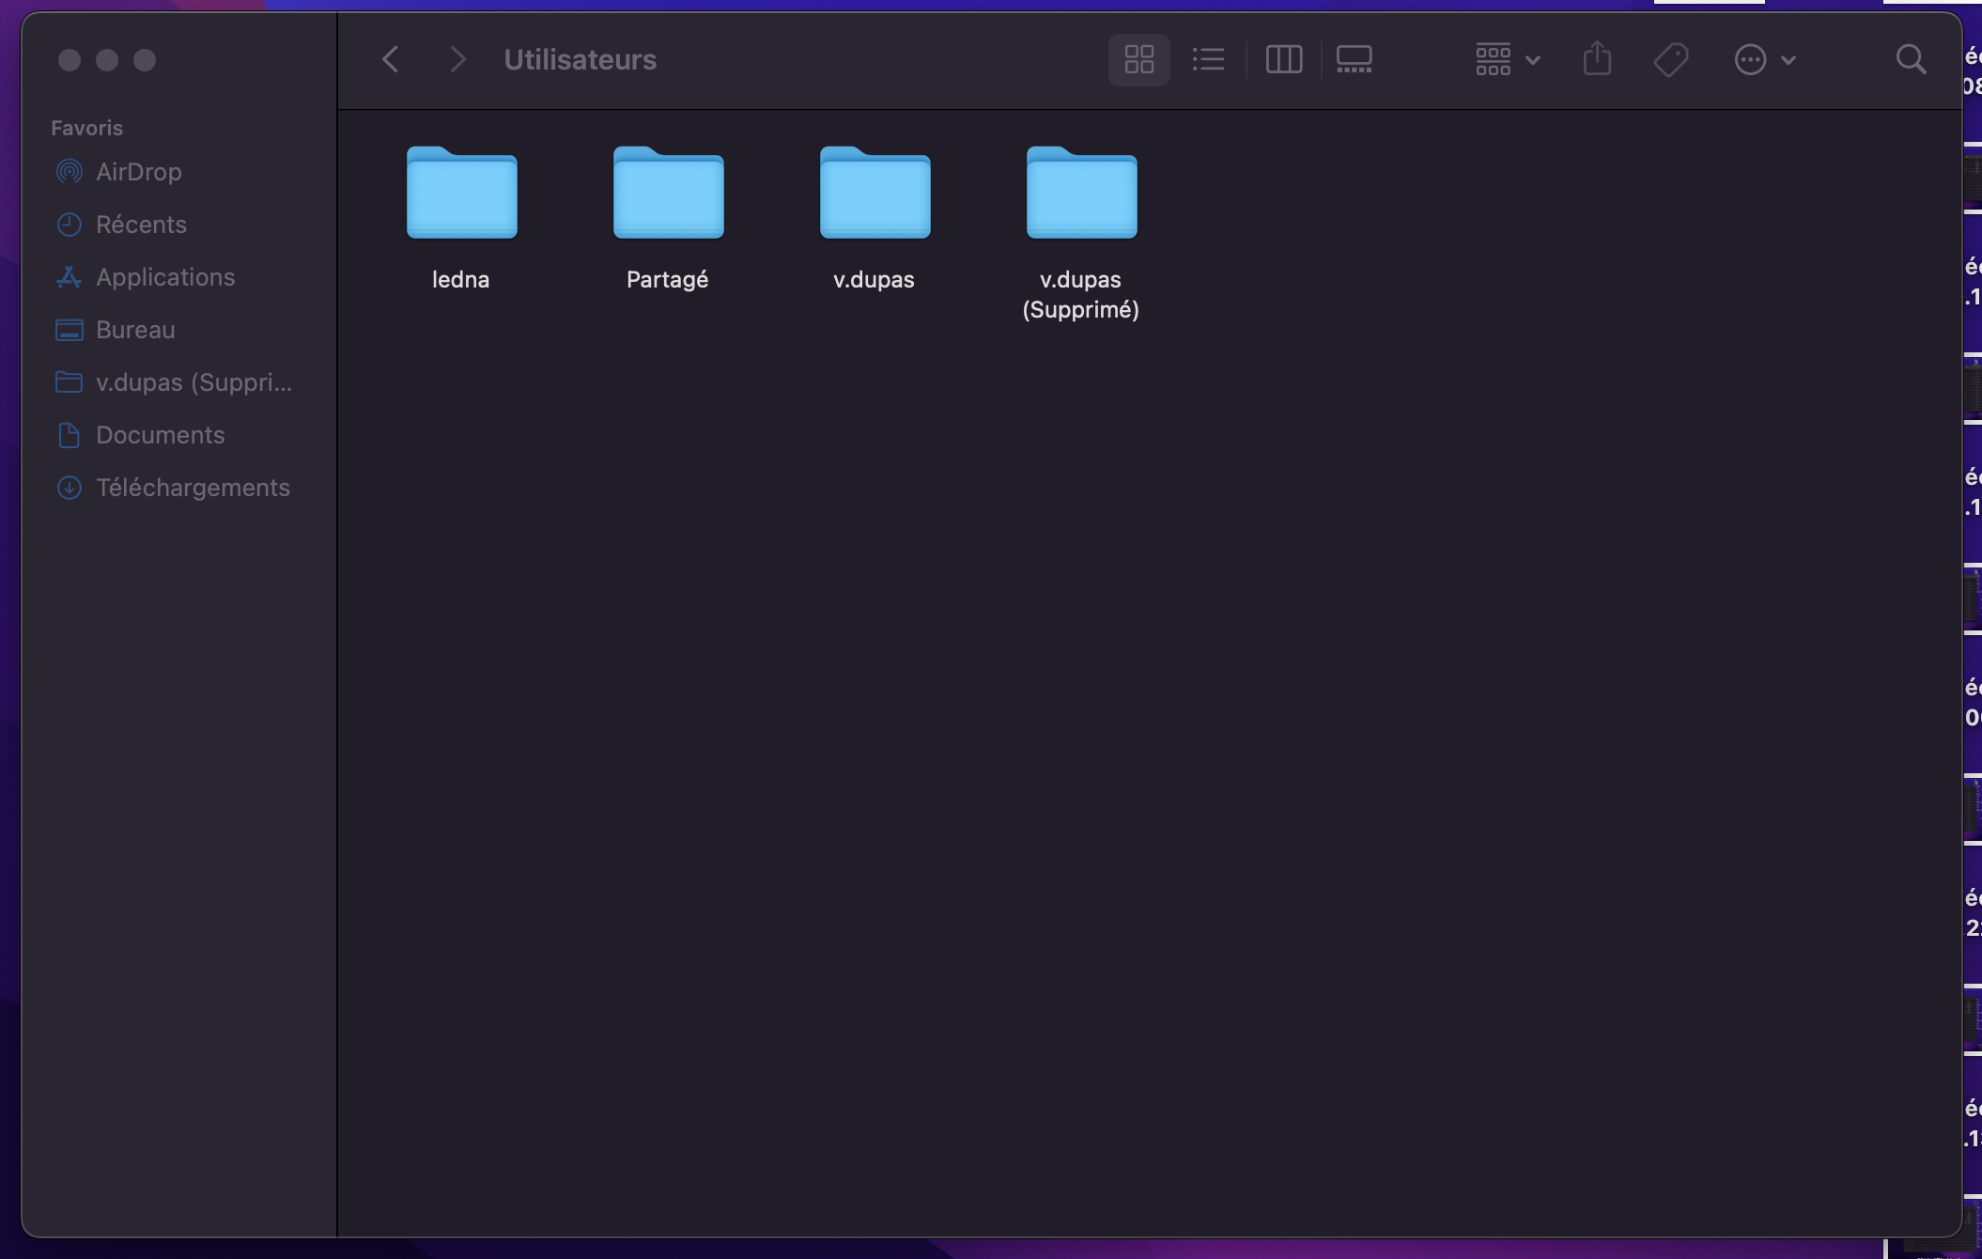The height and width of the screenshot is (1259, 1982).
Task: Select the v.dupas (Supprimé) folder
Action: (1081, 194)
